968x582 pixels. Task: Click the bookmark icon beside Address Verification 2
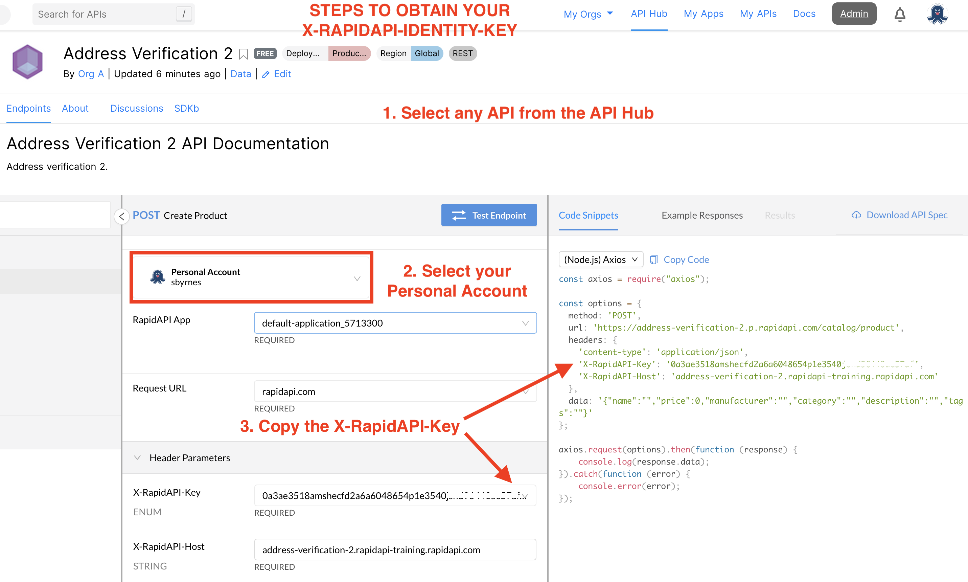coord(244,54)
